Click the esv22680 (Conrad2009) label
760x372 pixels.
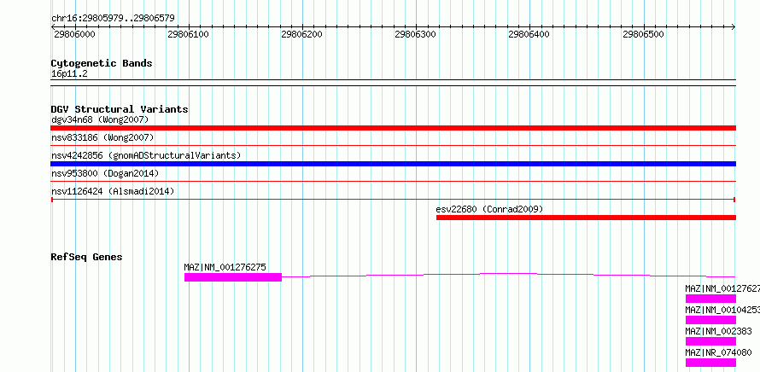[489, 209]
